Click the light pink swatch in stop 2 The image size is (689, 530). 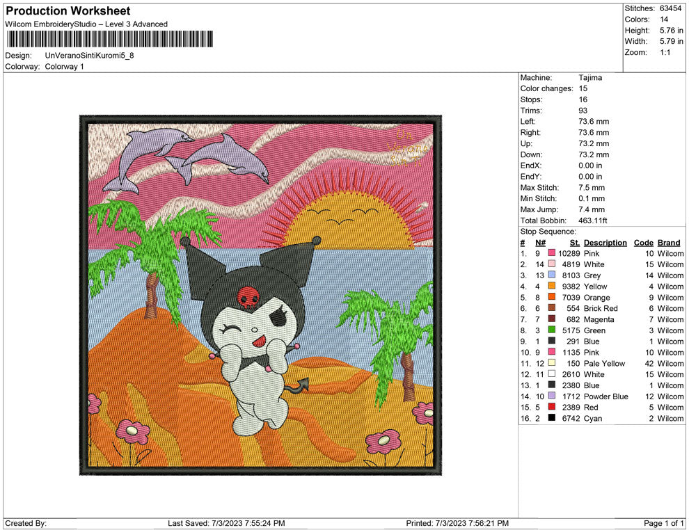(551, 264)
